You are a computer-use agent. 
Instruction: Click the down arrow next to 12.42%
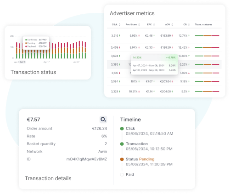coord(189,47)
